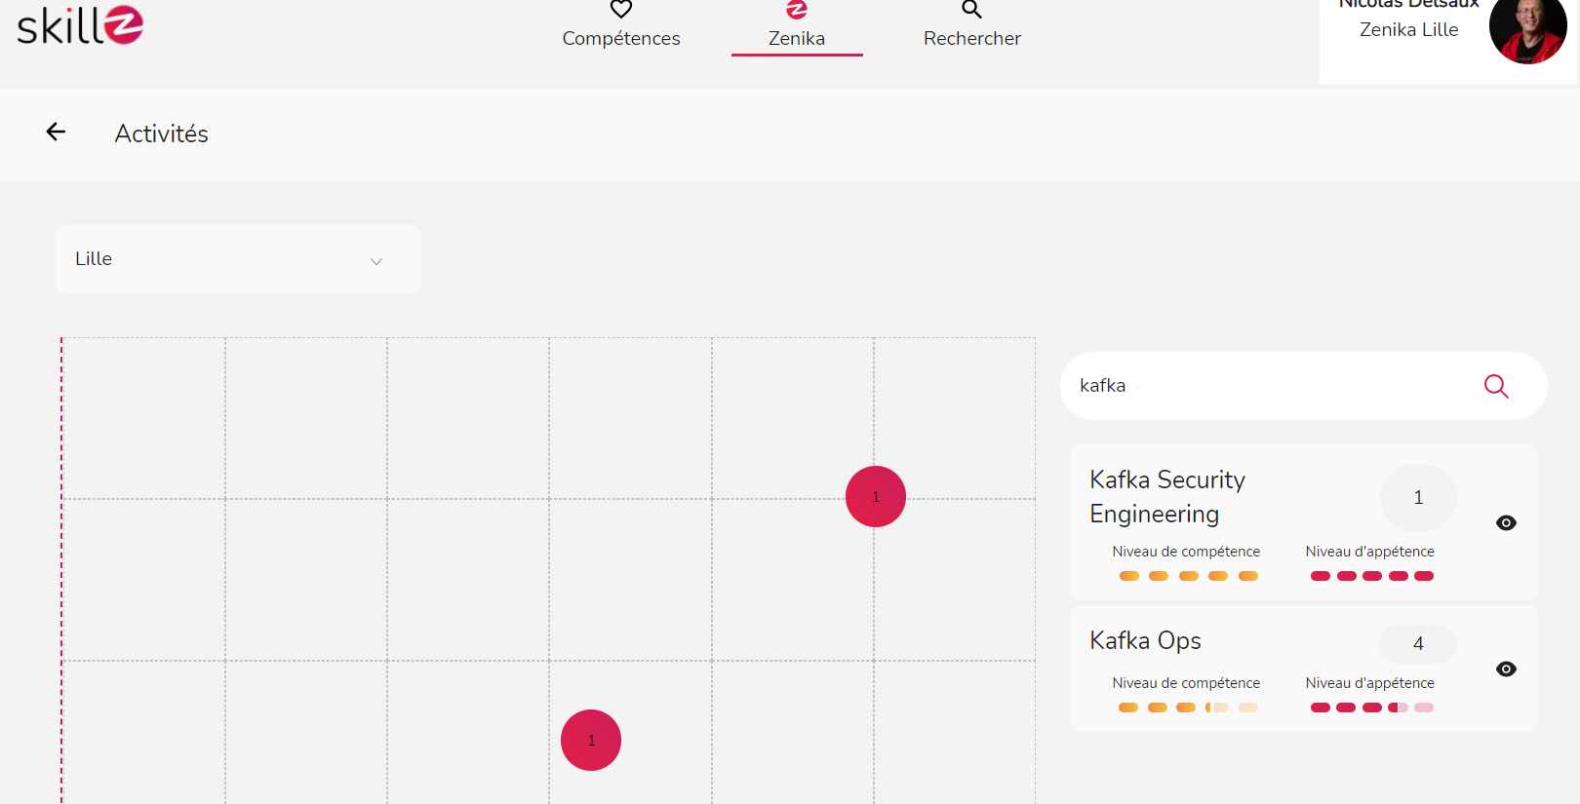
Task: Click the skillZ logo
Action: pos(78,26)
